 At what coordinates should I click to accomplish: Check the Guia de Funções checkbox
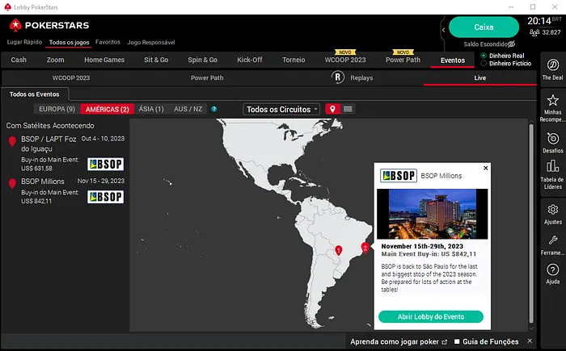click(457, 341)
